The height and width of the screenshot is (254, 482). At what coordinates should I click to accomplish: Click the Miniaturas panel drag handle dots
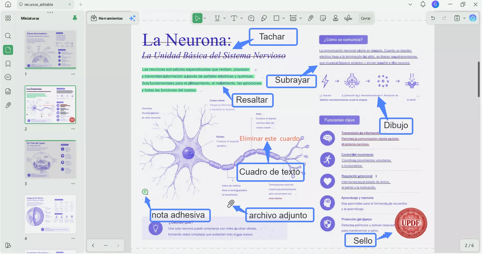50,12
